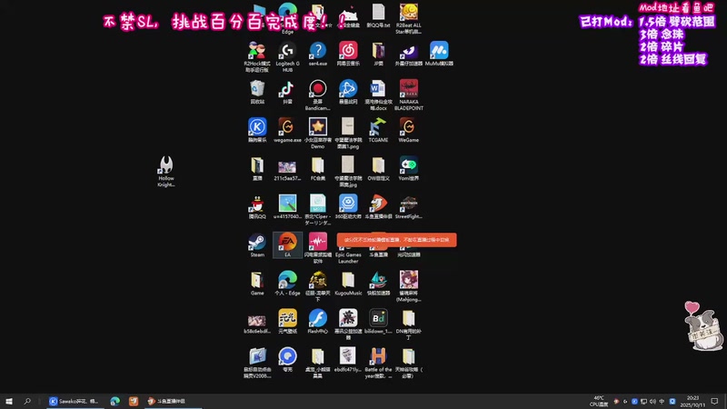Select the Flash Center shortcut
Viewport: 727px width, 409px height.
[x=317, y=322]
